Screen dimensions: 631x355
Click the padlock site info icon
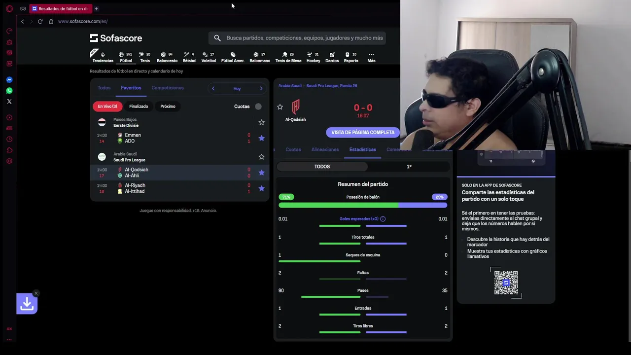(x=51, y=21)
